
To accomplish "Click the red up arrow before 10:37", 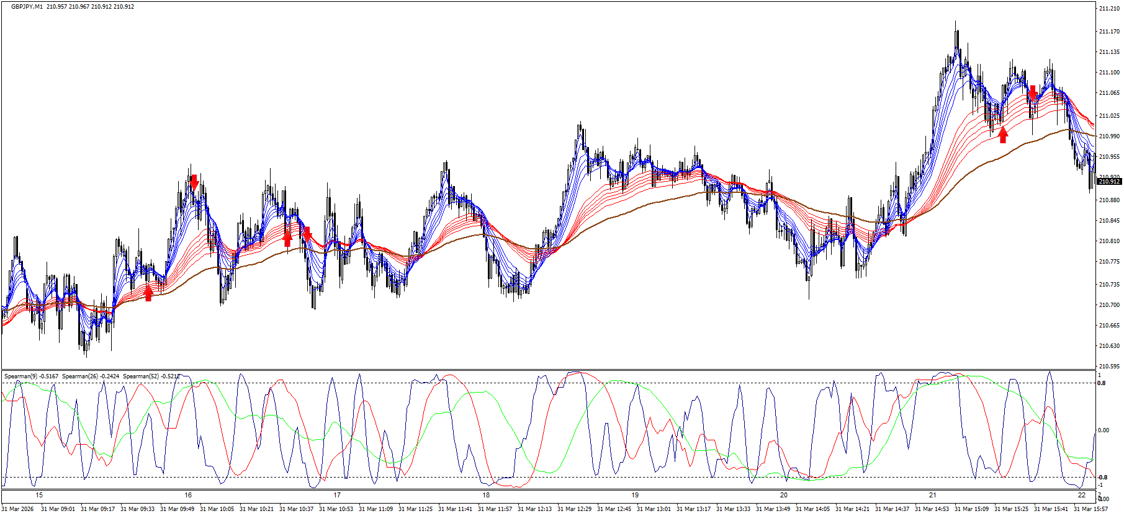I will coord(287,238).
